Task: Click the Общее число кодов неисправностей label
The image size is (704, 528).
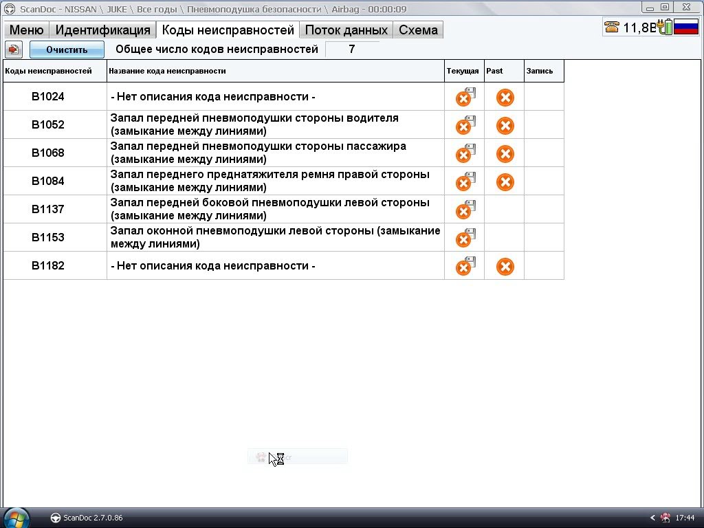Action: (217, 49)
